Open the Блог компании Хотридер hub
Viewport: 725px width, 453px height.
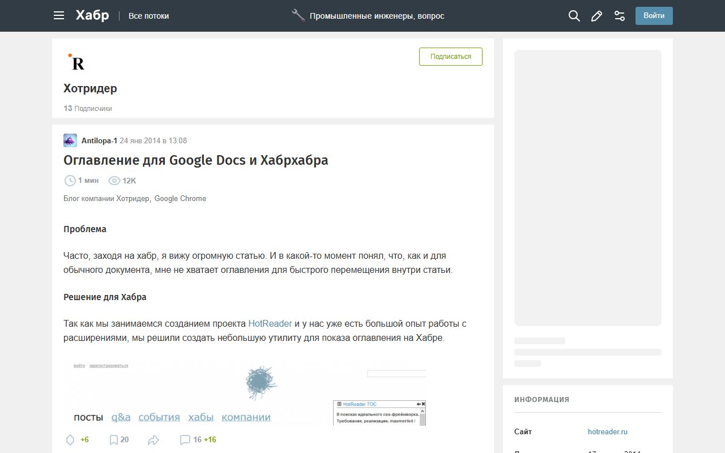pos(106,199)
